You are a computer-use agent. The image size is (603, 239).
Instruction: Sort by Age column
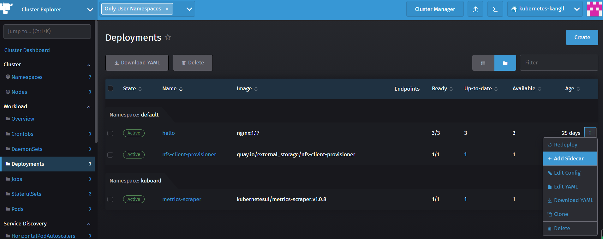(573, 89)
